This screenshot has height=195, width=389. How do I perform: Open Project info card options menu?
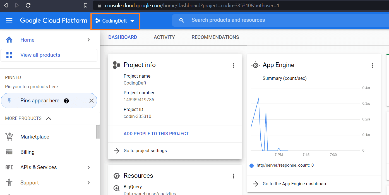(x=233, y=65)
